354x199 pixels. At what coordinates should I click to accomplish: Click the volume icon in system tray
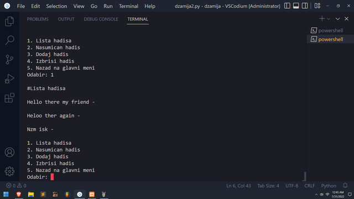click(x=321, y=195)
